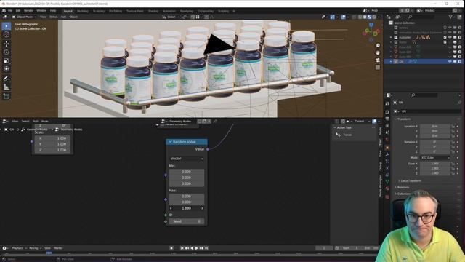Open the Playback dropdown in timeline

[x=19, y=248]
